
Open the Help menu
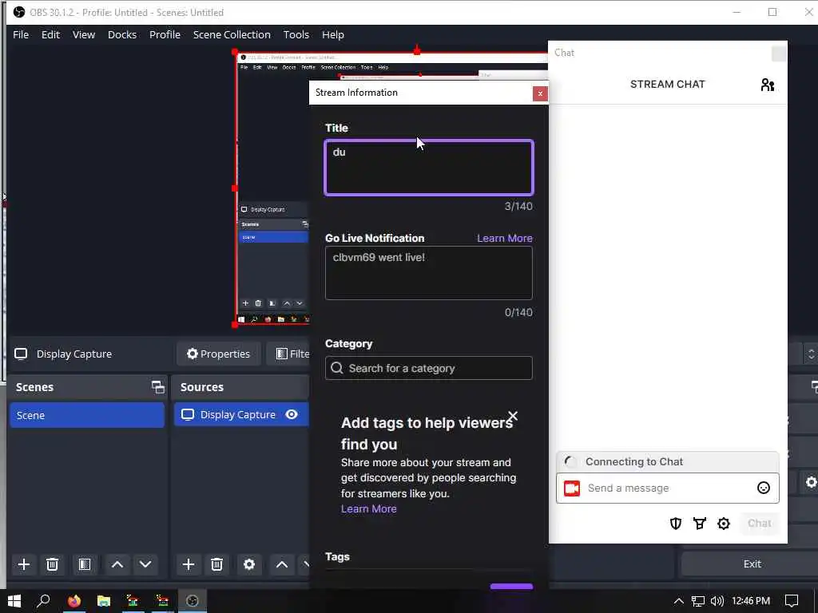tap(333, 34)
